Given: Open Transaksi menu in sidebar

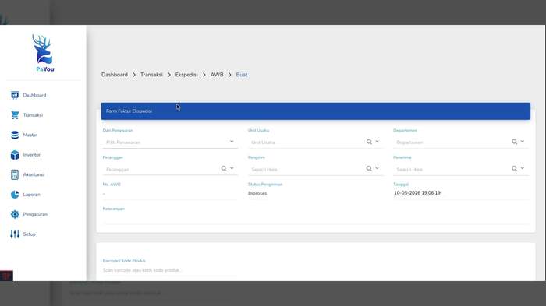Looking at the screenshot, I should point(33,114).
